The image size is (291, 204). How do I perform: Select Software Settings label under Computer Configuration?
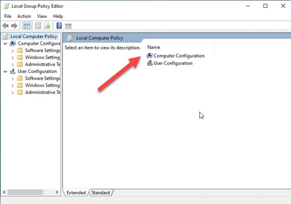(x=43, y=50)
